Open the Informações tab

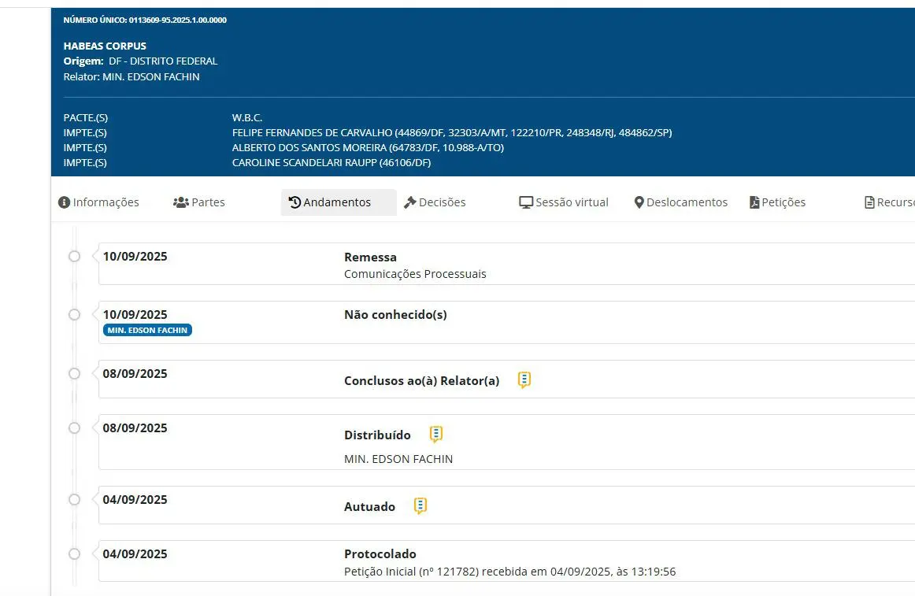click(x=98, y=202)
